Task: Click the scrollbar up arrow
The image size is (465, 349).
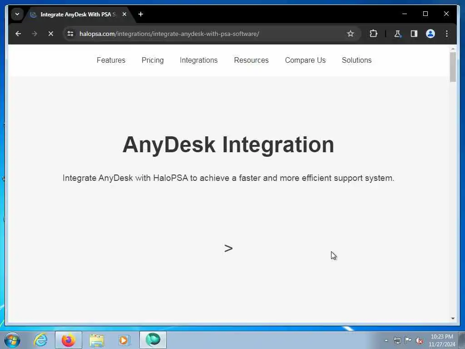Action: click(453, 49)
